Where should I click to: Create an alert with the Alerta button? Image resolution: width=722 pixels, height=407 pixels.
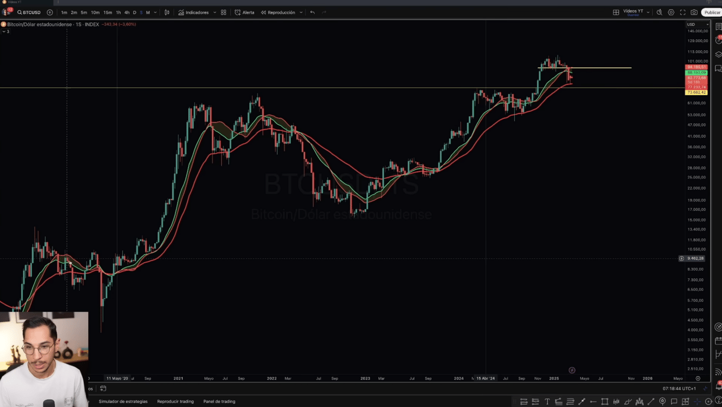(x=244, y=12)
